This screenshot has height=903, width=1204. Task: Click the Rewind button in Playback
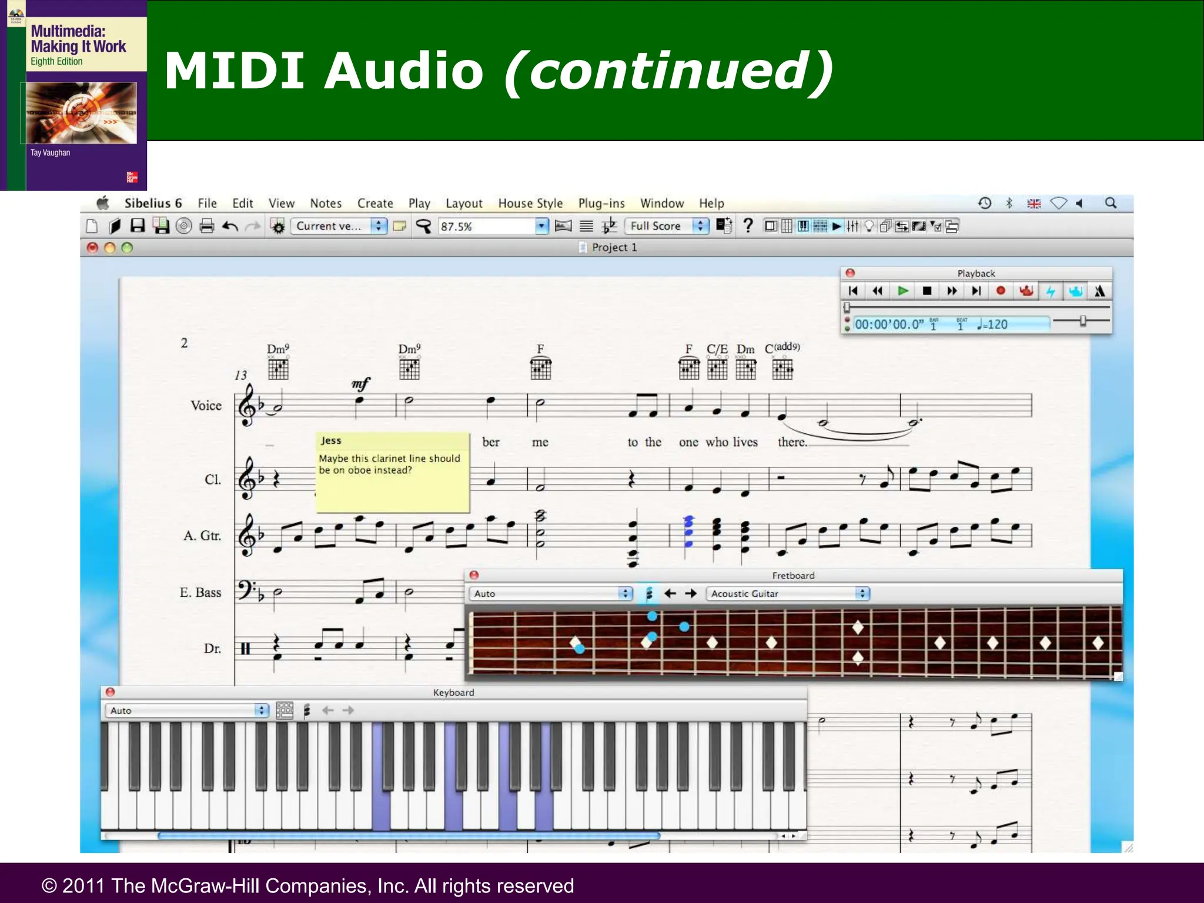pos(878,291)
